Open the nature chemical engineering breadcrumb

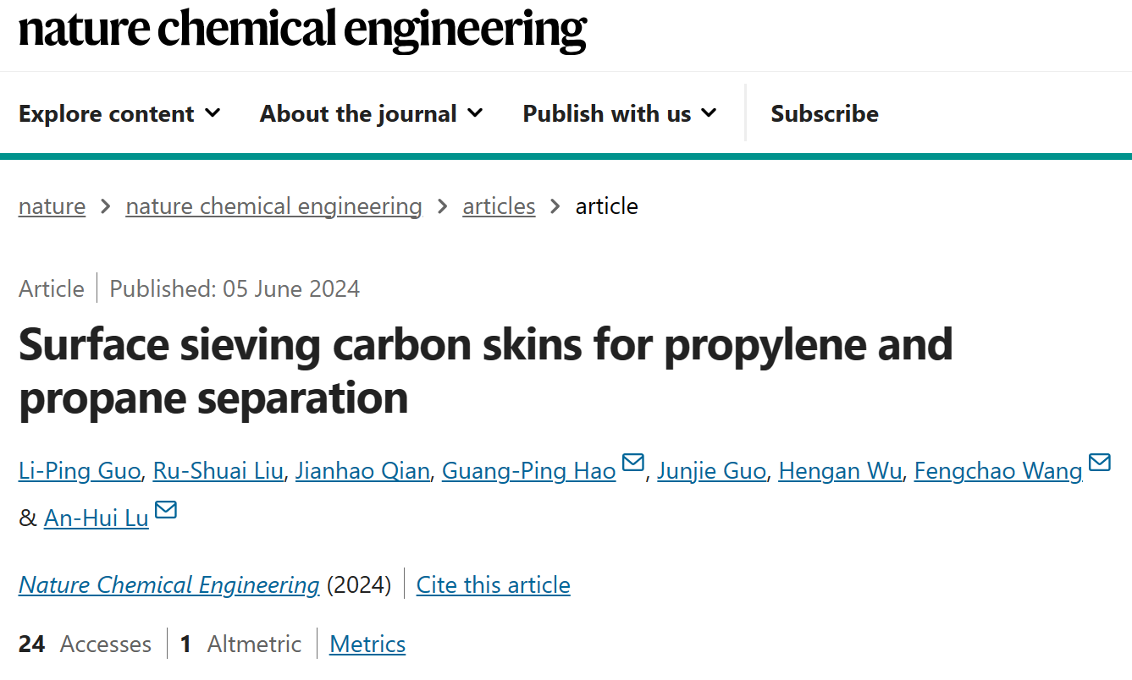(x=273, y=206)
